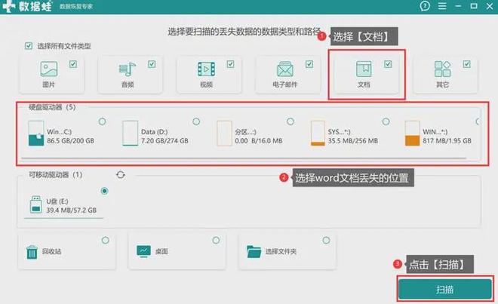
Task: Uncheck the 电子邮件 checkbox
Action: pyautogui.click(x=309, y=64)
